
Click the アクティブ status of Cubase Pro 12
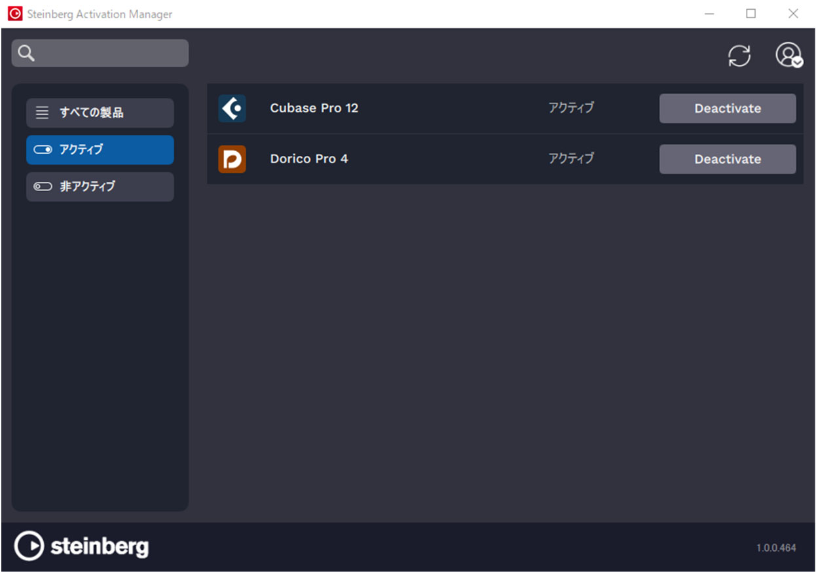(x=570, y=108)
